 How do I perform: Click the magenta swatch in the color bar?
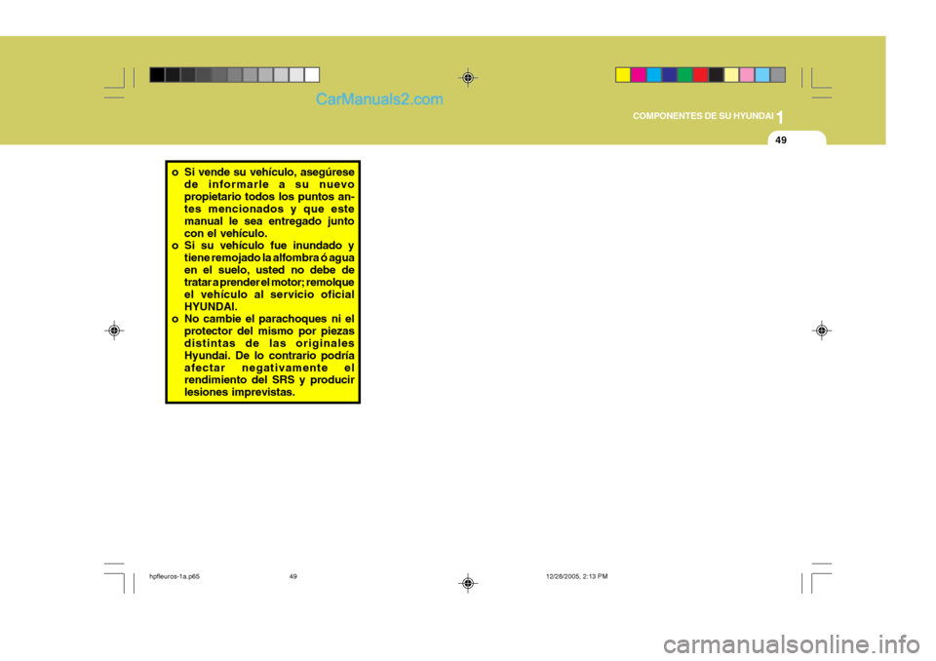(639, 75)
